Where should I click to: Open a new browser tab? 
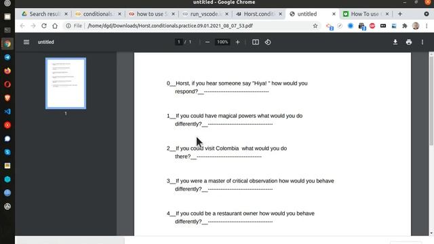[400, 14]
